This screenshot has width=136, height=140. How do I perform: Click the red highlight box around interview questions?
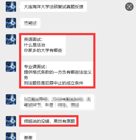(57, 61)
